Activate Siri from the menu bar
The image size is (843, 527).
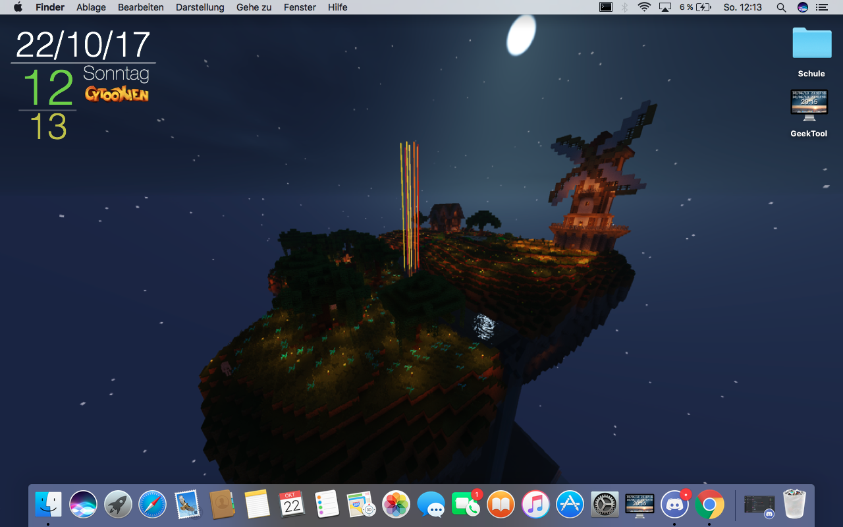pos(802,7)
